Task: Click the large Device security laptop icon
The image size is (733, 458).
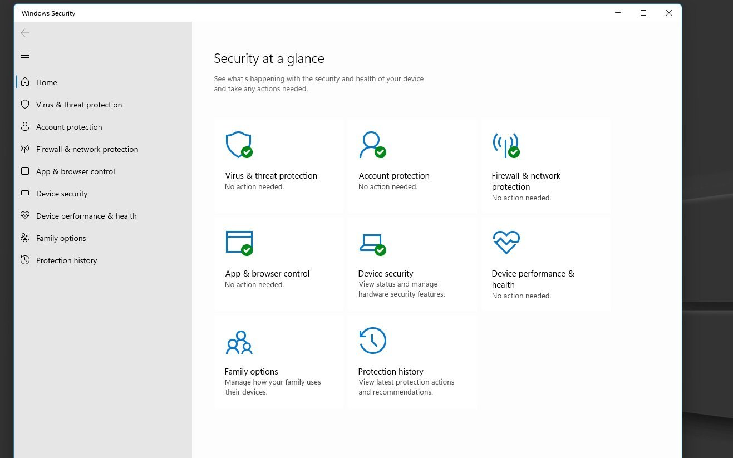Action: pos(372,244)
